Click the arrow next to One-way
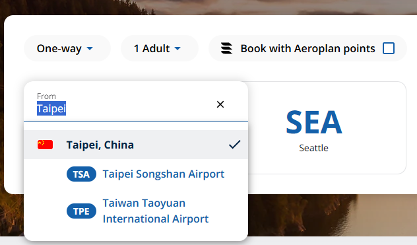Screen dimensions: 417x245 pyautogui.click(x=90, y=49)
